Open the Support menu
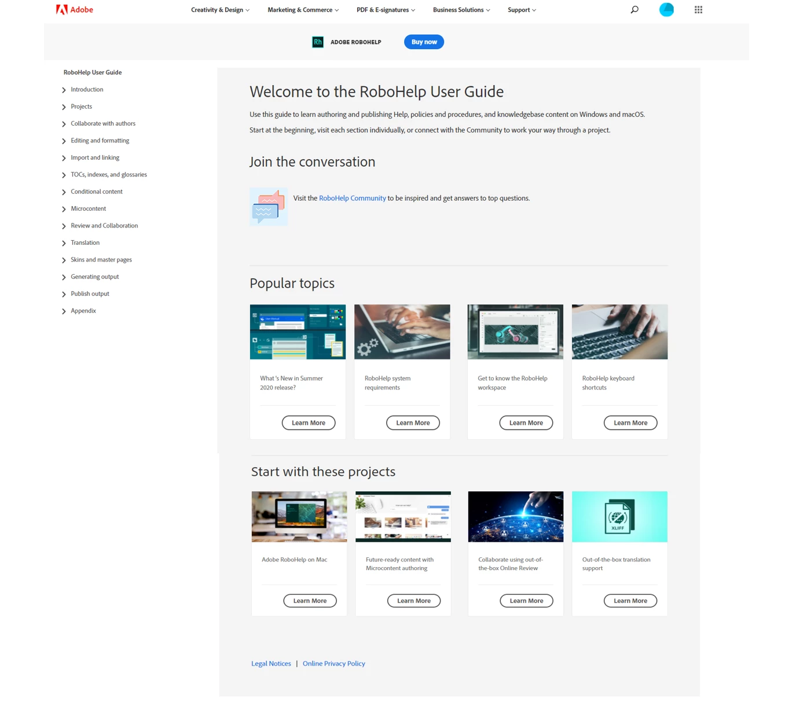This screenshot has height=702, width=807. click(x=522, y=10)
